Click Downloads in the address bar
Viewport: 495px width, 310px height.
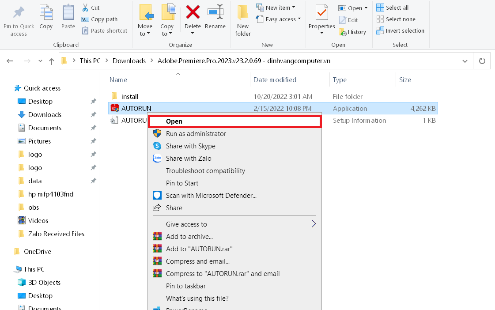click(129, 60)
